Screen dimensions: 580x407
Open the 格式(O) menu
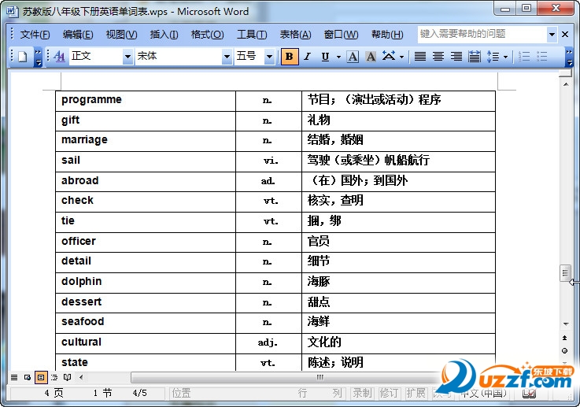(207, 35)
